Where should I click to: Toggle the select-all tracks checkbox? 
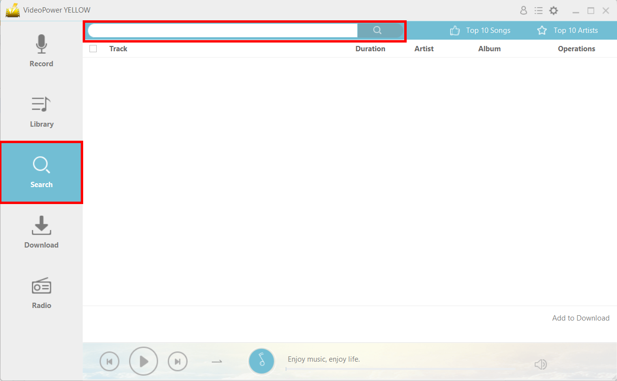click(x=93, y=48)
